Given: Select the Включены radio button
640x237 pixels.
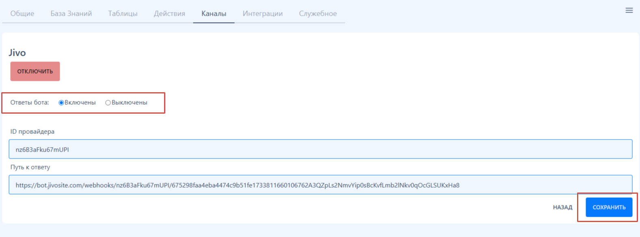Looking at the screenshot, I should coord(61,103).
